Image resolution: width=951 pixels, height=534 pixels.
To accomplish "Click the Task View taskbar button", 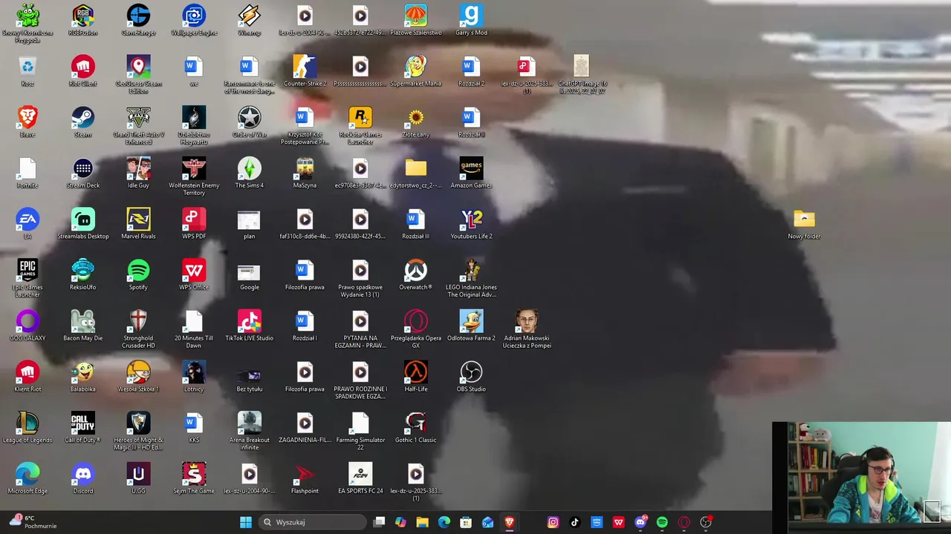I will [379, 522].
